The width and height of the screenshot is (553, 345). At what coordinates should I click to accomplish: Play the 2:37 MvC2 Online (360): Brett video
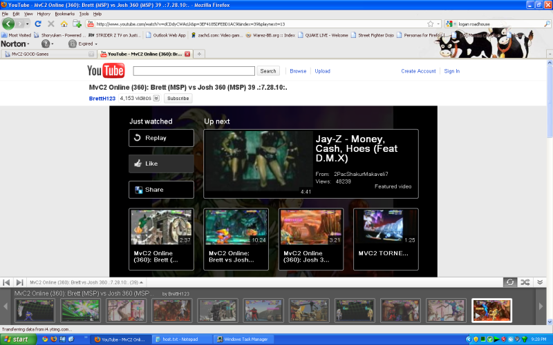pyautogui.click(x=161, y=239)
